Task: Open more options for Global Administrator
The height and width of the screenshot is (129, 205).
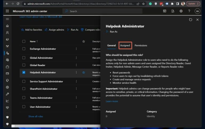Action: [x=76, y=58]
